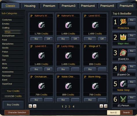Click the red cube icon for Event bestseller
The height and width of the screenshot is (116, 137).
pos(123,53)
